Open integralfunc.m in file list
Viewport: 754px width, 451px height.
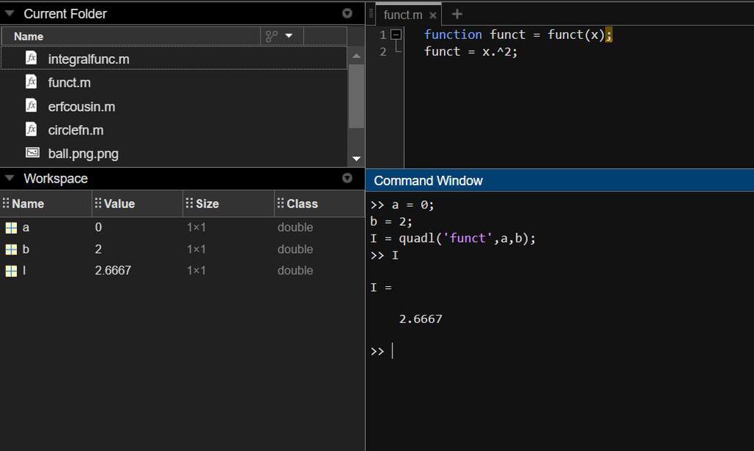88,59
